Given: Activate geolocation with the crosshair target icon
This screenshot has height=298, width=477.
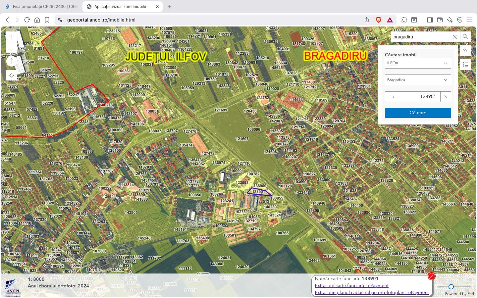Looking at the screenshot, I should click(12, 75).
